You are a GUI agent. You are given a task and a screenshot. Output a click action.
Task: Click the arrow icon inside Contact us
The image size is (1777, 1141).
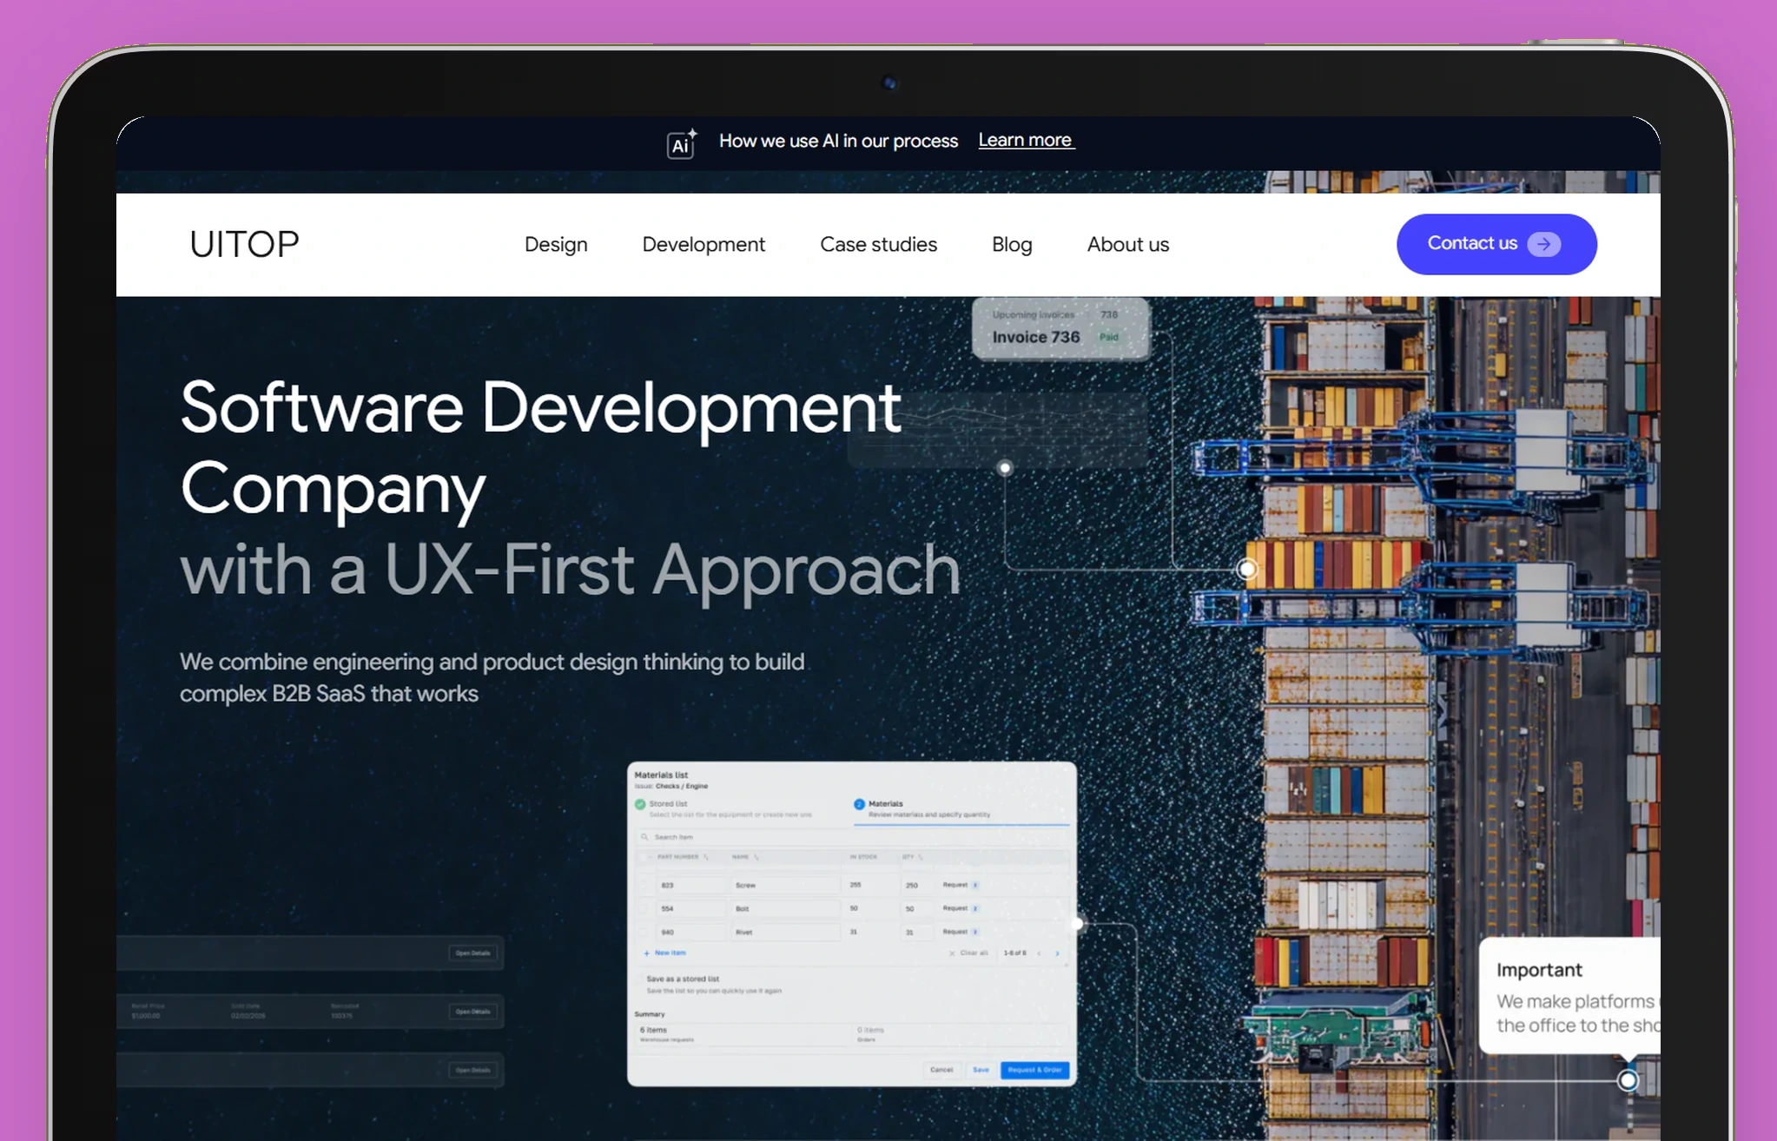1543,244
